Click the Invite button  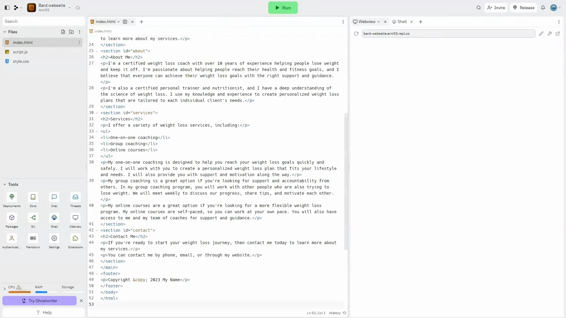[497, 8]
